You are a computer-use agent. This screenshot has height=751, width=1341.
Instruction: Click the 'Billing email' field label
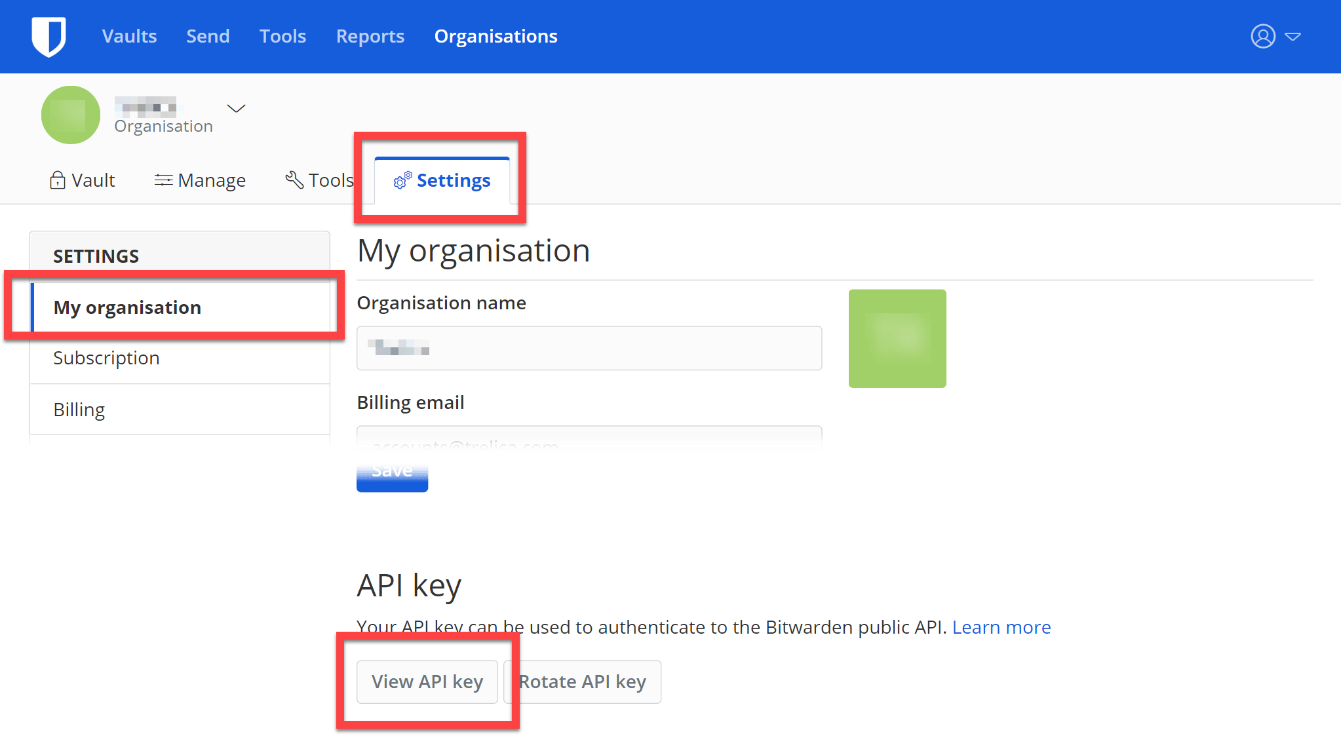click(410, 402)
